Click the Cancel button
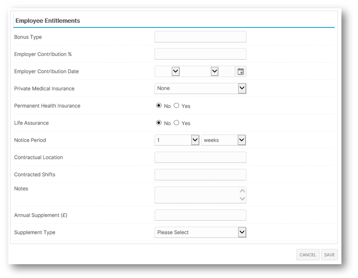The width and height of the screenshot is (358, 278). [308, 255]
